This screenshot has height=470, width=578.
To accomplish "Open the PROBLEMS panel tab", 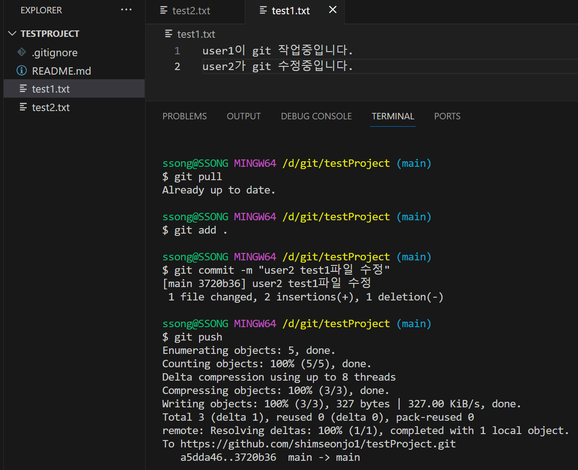I will [x=184, y=116].
